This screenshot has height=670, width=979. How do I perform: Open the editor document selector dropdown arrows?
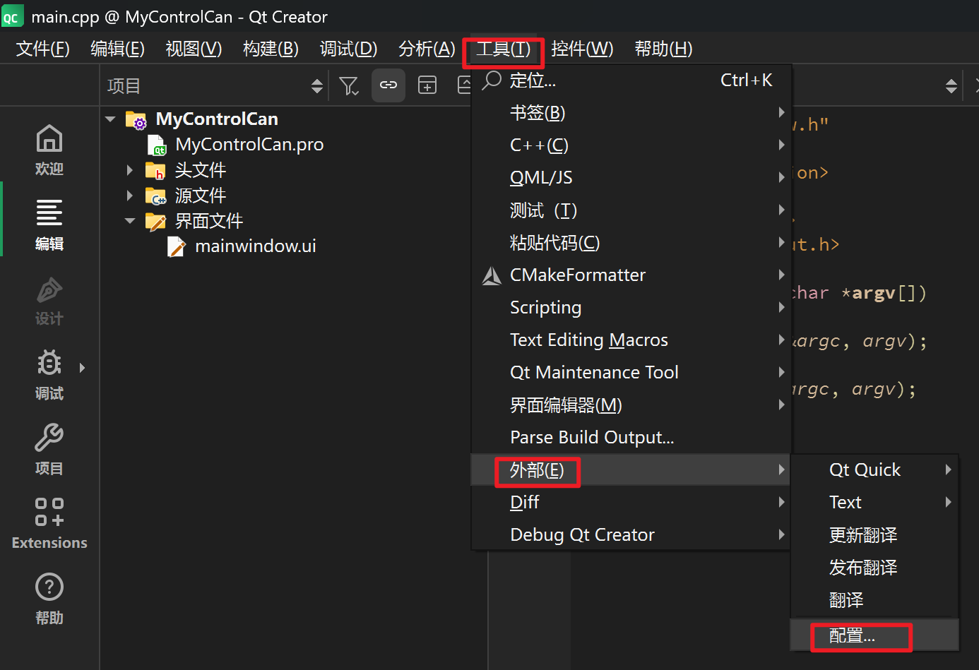pos(951,86)
